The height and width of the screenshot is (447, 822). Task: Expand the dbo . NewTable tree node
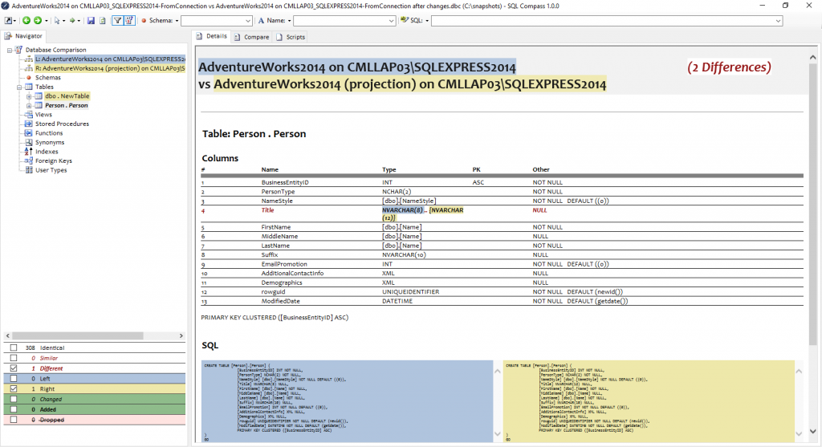pyautogui.click(x=29, y=96)
